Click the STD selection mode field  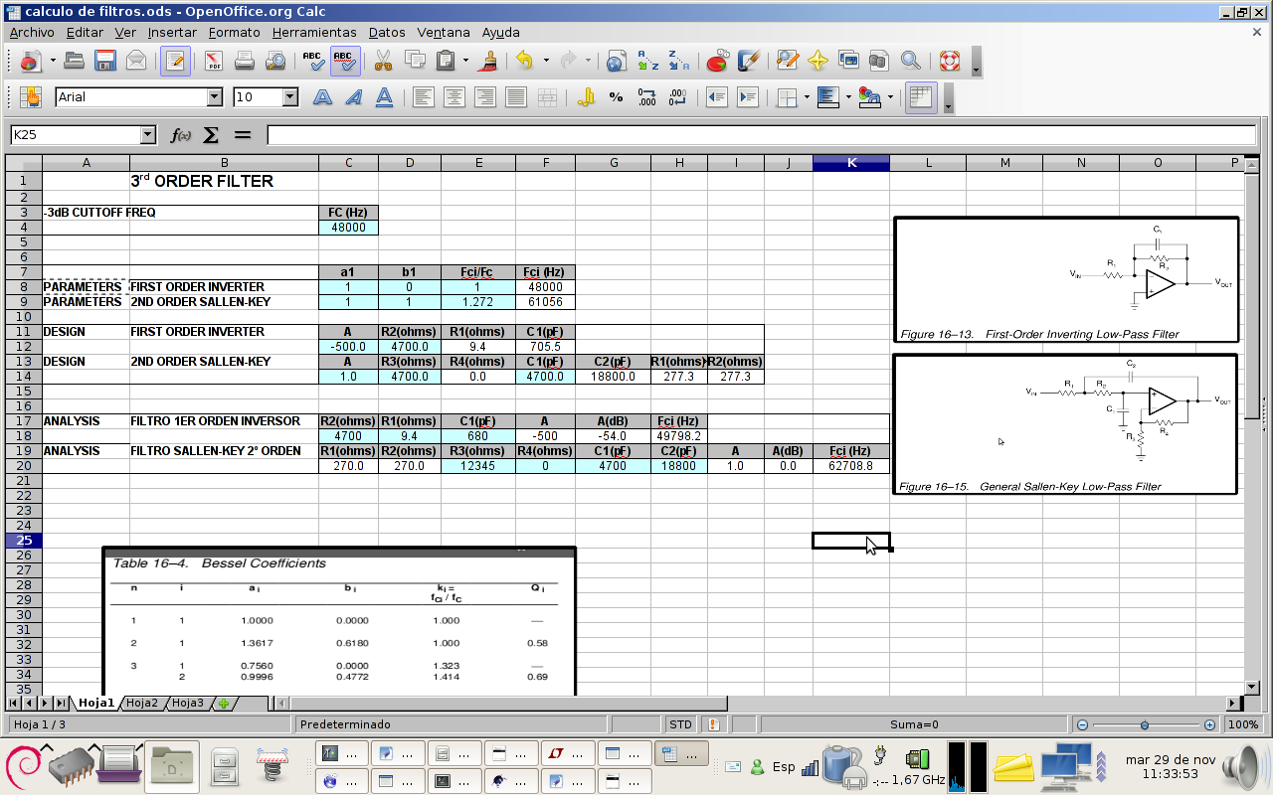click(x=680, y=724)
